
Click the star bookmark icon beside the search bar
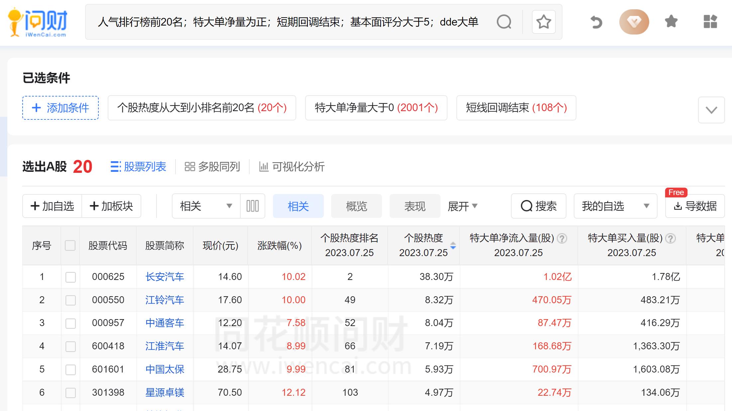(x=543, y=22)
